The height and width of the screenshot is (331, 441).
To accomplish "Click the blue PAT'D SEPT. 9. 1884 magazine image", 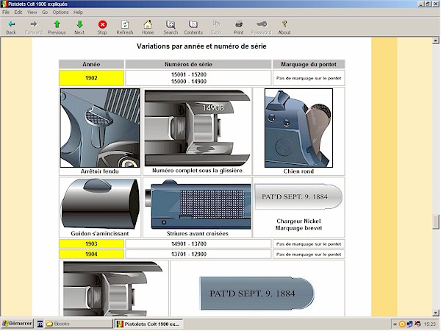I will [257, 293].
